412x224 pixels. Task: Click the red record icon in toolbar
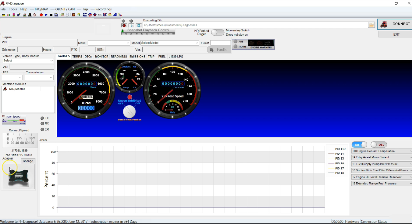click(x=41, y=15)
